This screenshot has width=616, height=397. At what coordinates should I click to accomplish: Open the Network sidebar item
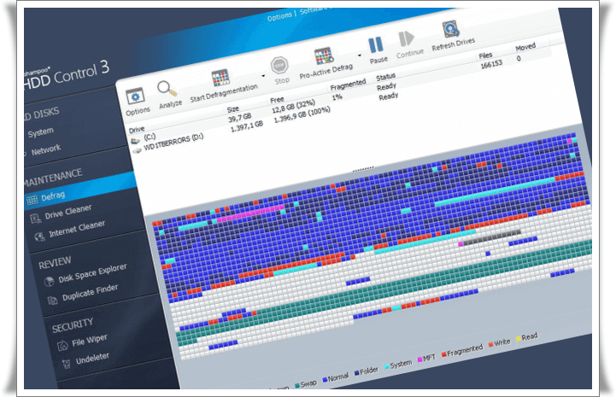46,149
